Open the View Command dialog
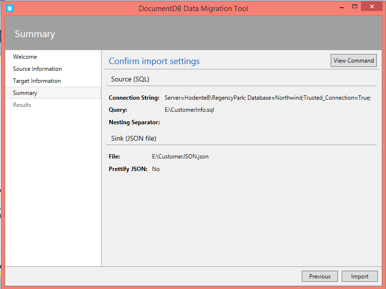The height and width of the screenshot is (289, 386). [353, 60]
